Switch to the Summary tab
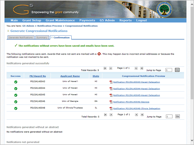194x145 pixels. [x=42, y=38]
